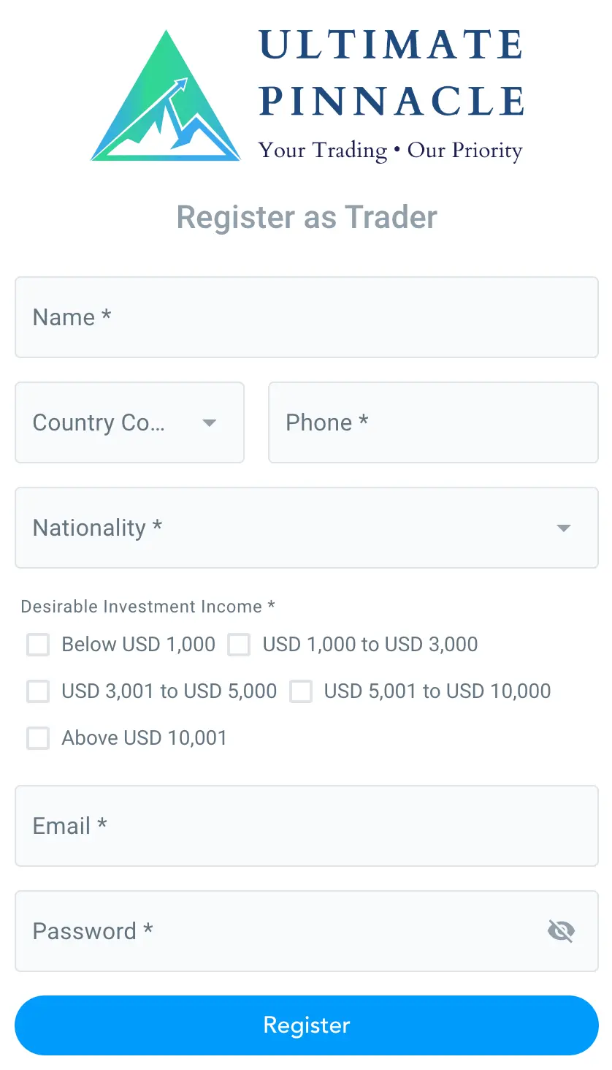Click inside the Email field
The image size is (612, 1070).
306,826
